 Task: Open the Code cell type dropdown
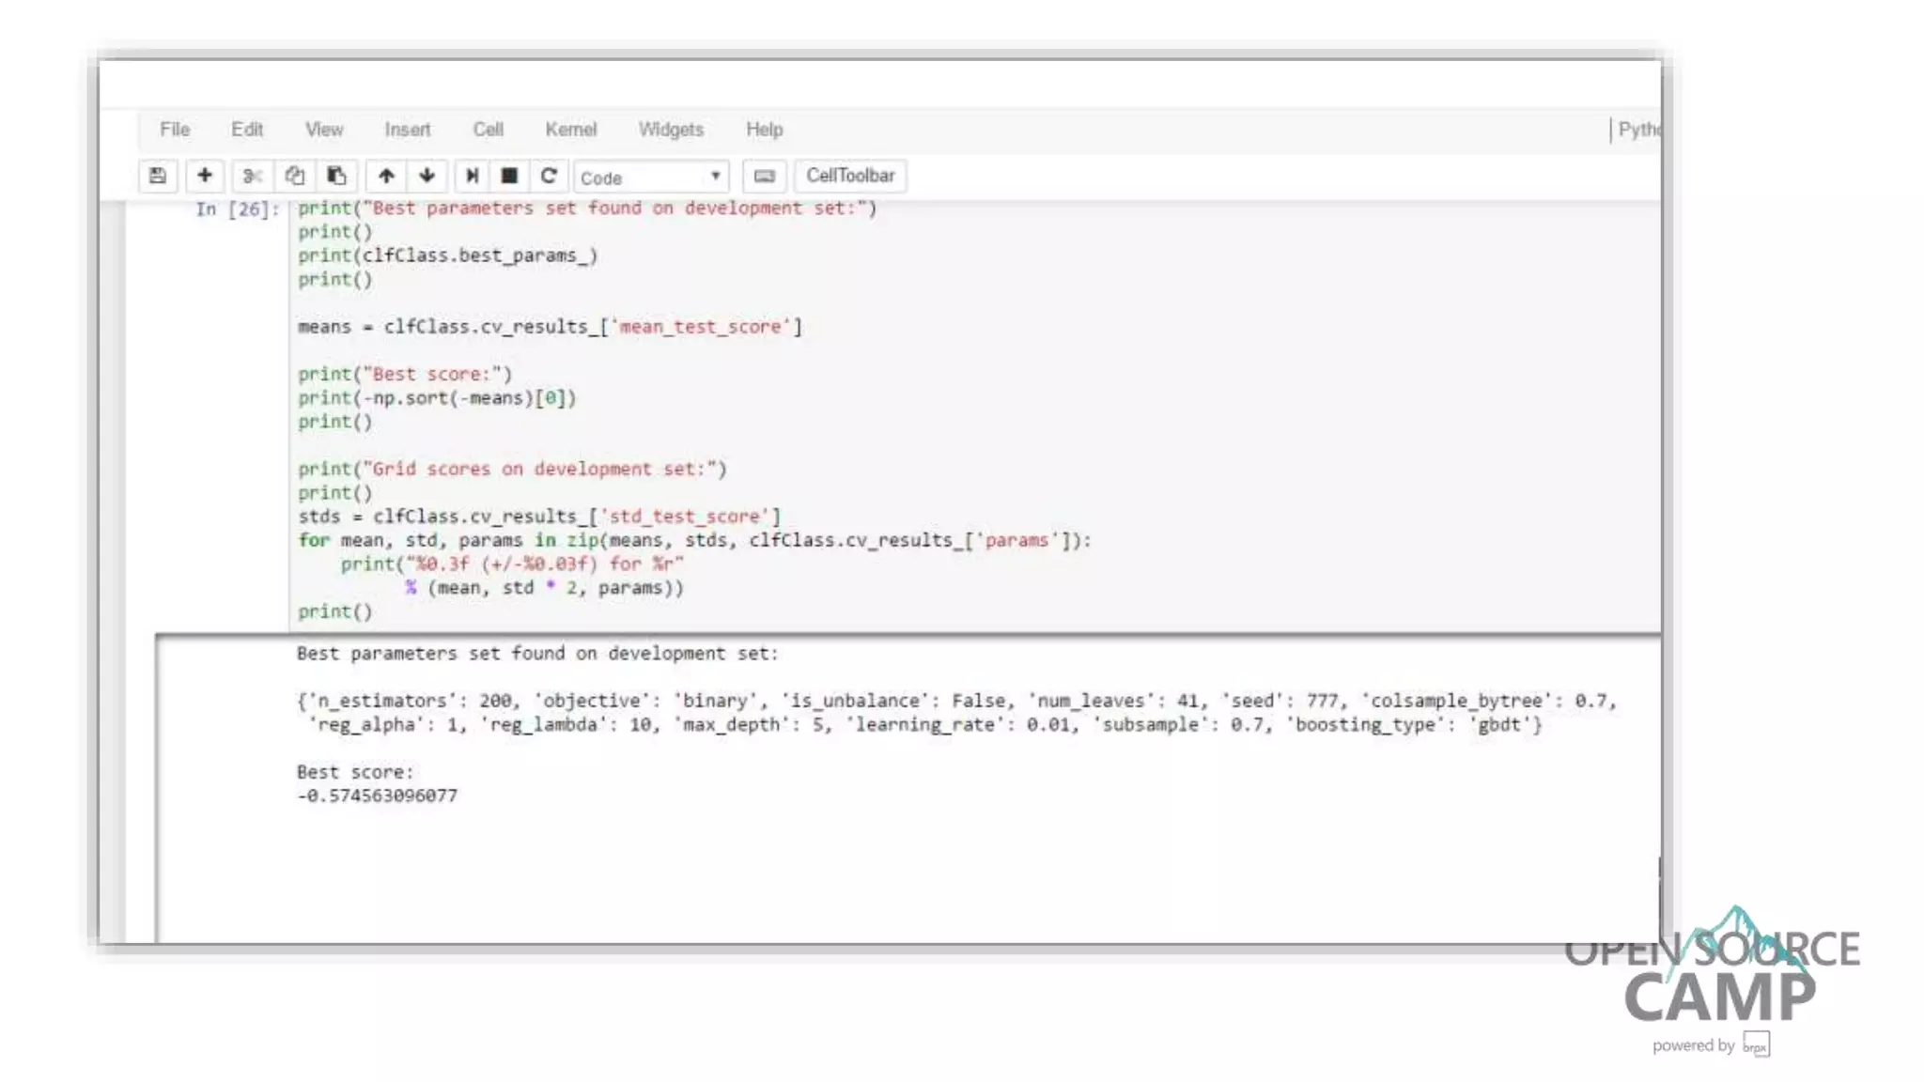pyautogui.click(x=650, y=178)
